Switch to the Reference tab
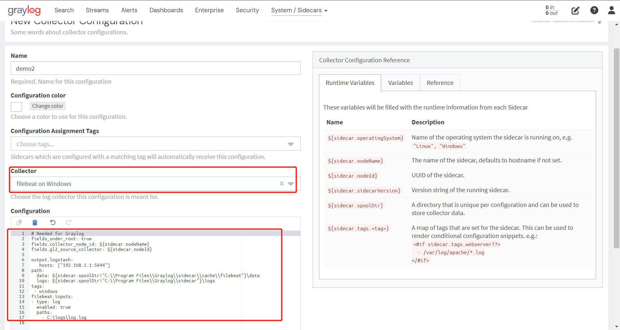The width and height of the screenshot is (620, 330). point(440,83)
